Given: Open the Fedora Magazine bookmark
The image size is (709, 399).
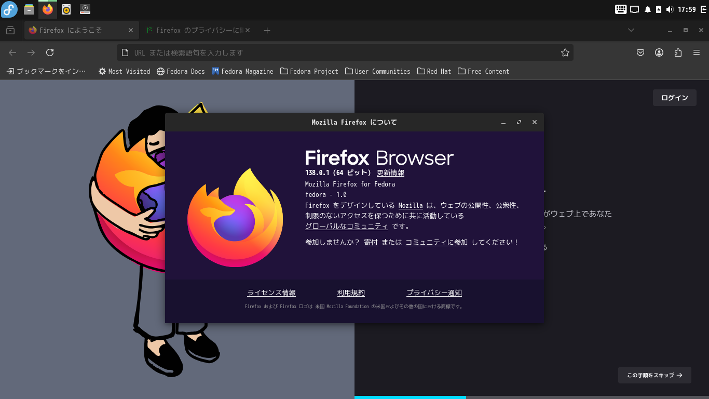Looking at the screenshot, I should point(242,71).
